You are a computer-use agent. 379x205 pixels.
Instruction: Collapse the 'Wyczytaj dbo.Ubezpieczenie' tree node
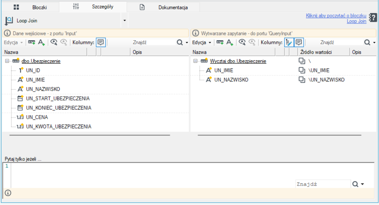pyautogui.click(x=195, y=61)
